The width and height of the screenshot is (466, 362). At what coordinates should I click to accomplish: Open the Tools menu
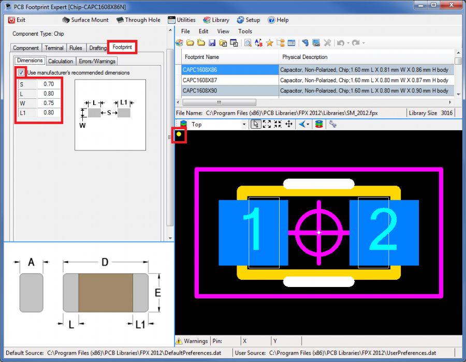pyautogui.click(x=245, y=32)
